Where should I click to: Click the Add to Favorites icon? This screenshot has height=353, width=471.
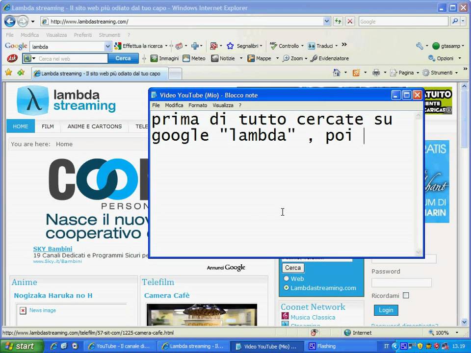pyautogui.click(x=21, y=73)
